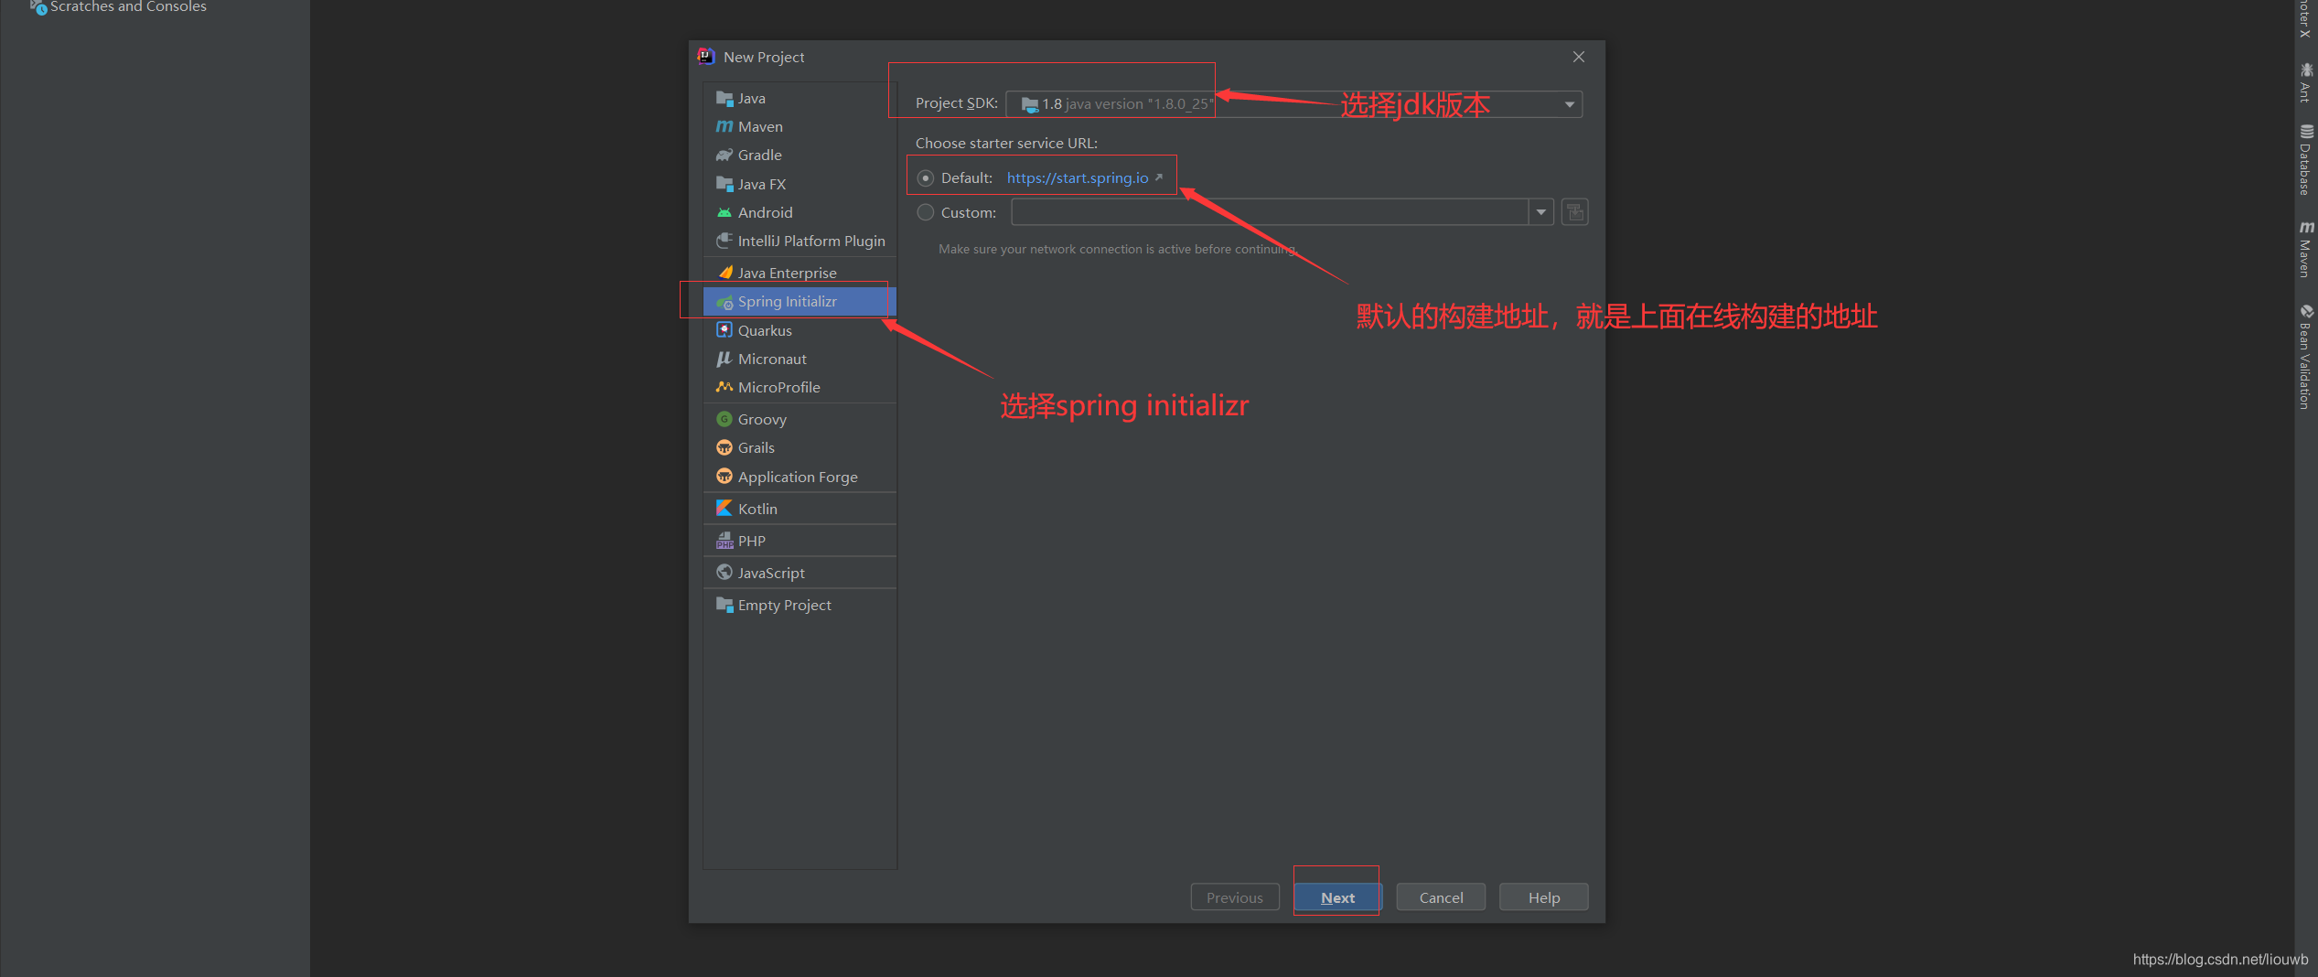Select 'Groovy' list row
This screenshot has width=2318, height=977.
point(800,419)
